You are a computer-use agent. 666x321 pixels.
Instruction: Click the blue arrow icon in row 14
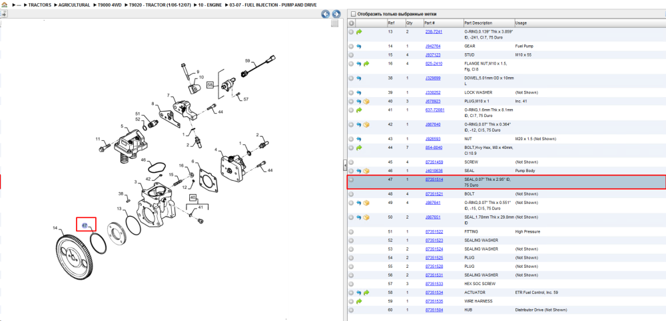click(x=359, y=47)
